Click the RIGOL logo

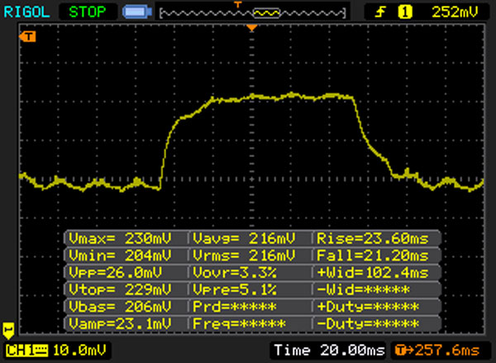[x=26, y=12]
